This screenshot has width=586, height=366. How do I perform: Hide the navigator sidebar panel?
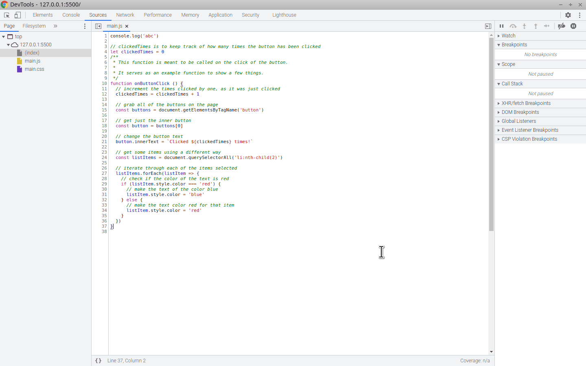coord(98,26)
